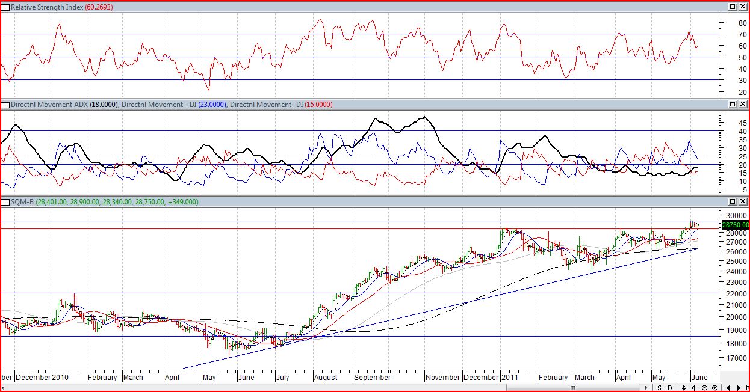Select the Directnl Movement +DI label

(x=173, y=105)
